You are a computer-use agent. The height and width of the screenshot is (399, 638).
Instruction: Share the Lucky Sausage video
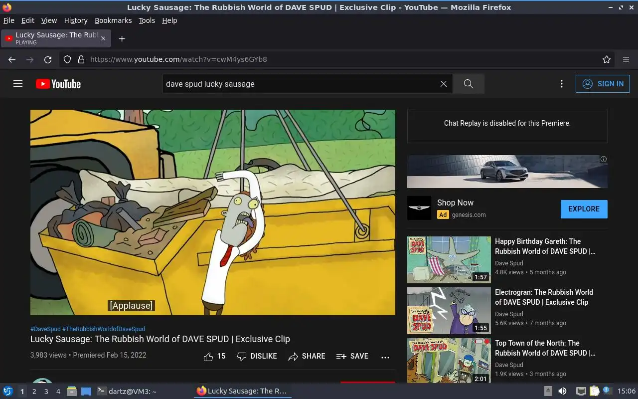coord(307,356)
